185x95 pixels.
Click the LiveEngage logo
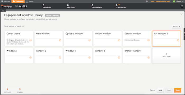(x=6, y=6)
